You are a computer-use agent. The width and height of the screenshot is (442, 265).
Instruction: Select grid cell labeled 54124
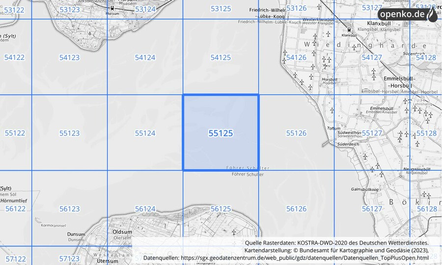tap(145, 57)
